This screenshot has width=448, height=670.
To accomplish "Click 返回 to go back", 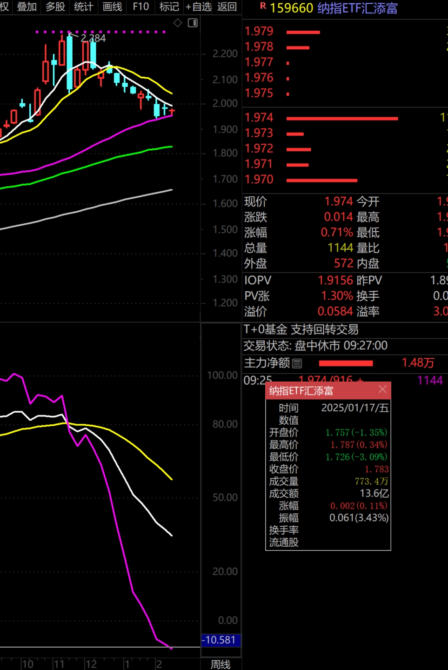I will (x=227, y=7).
